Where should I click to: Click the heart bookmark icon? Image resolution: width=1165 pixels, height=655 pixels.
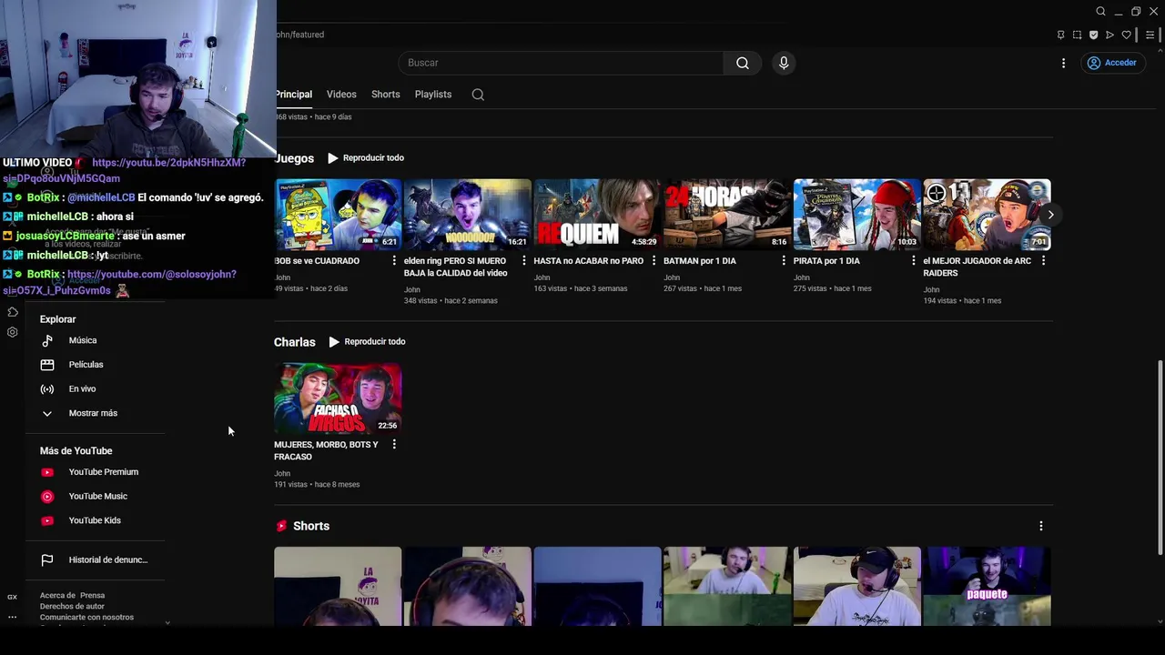[x=1126, y=35]
